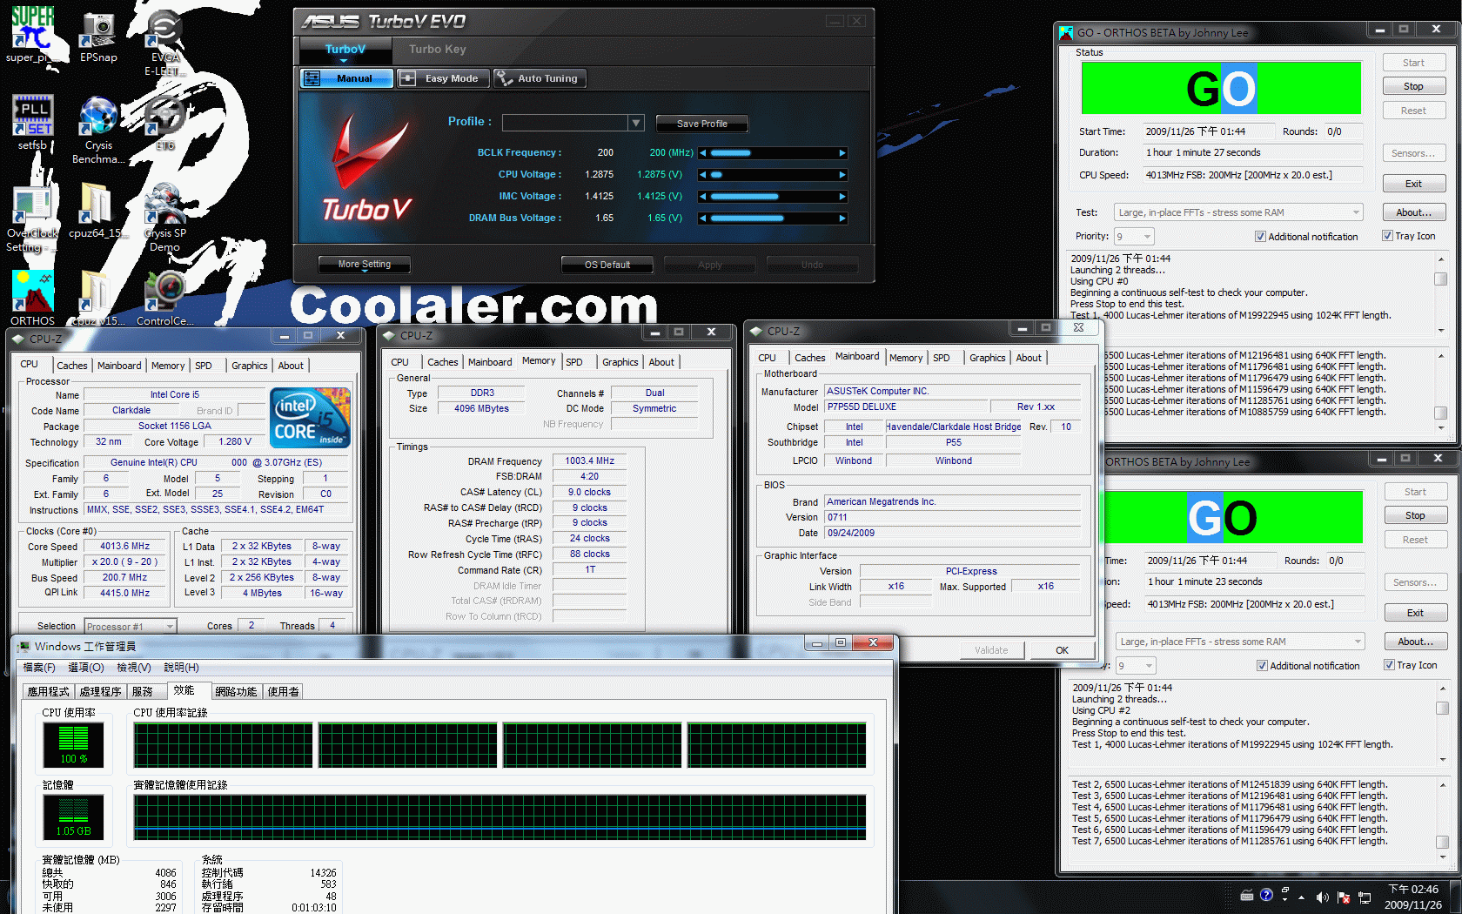The height and width of the screenshot is (914, 1462).
Task: Click the OS Default button in TurboV
Action: pos(607,265)
